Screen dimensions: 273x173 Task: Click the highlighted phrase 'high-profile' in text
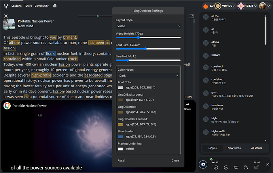41,75
